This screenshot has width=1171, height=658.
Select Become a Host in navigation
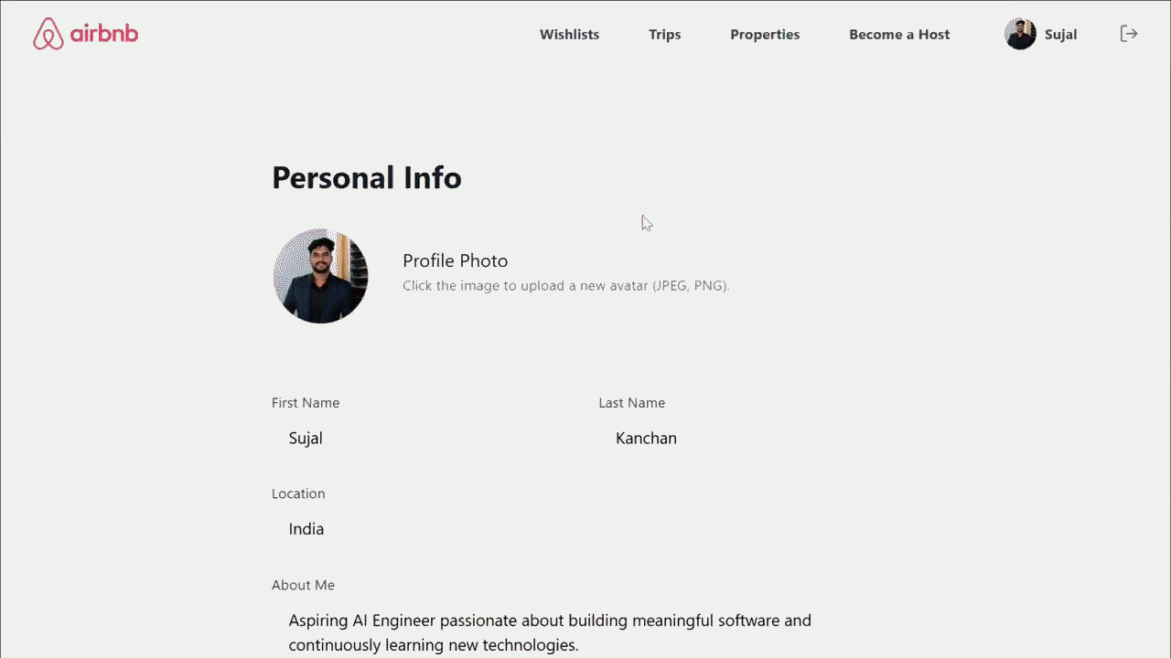[x=899, y=35]
